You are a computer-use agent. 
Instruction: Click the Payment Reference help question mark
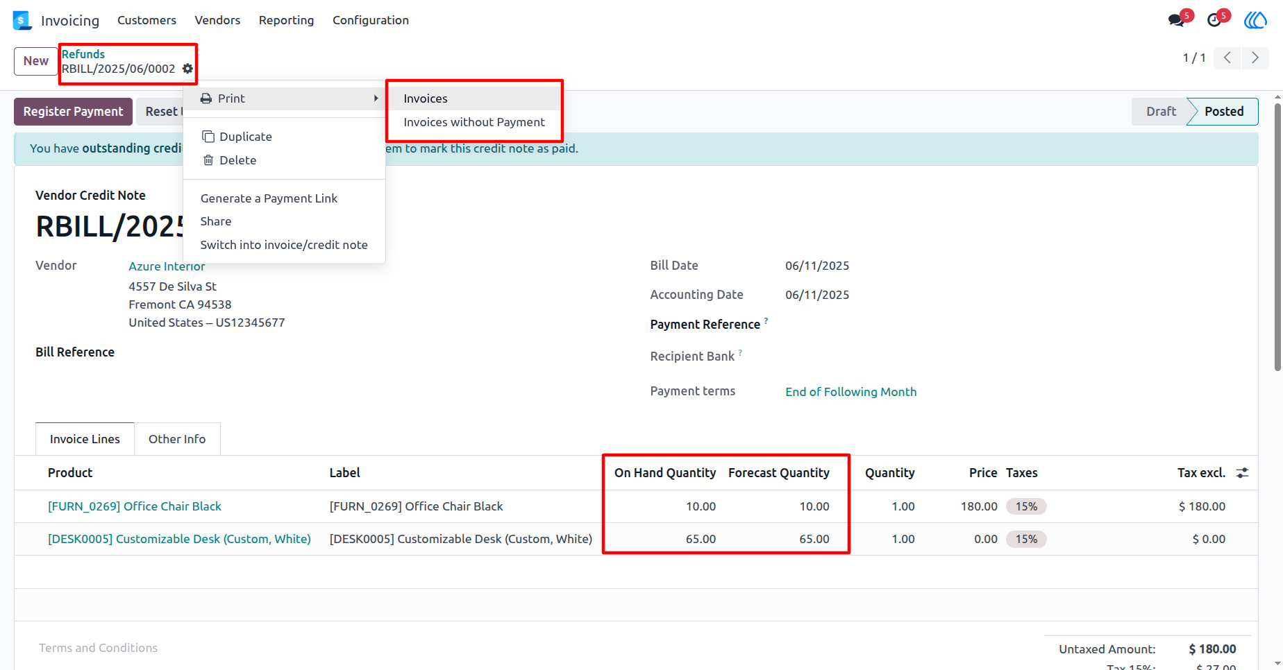(x=766, y=320)
